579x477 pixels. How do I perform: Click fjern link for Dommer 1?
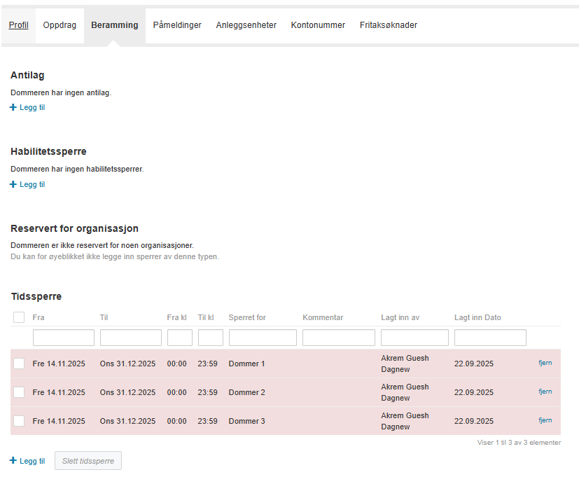click(x=545, y=363)
